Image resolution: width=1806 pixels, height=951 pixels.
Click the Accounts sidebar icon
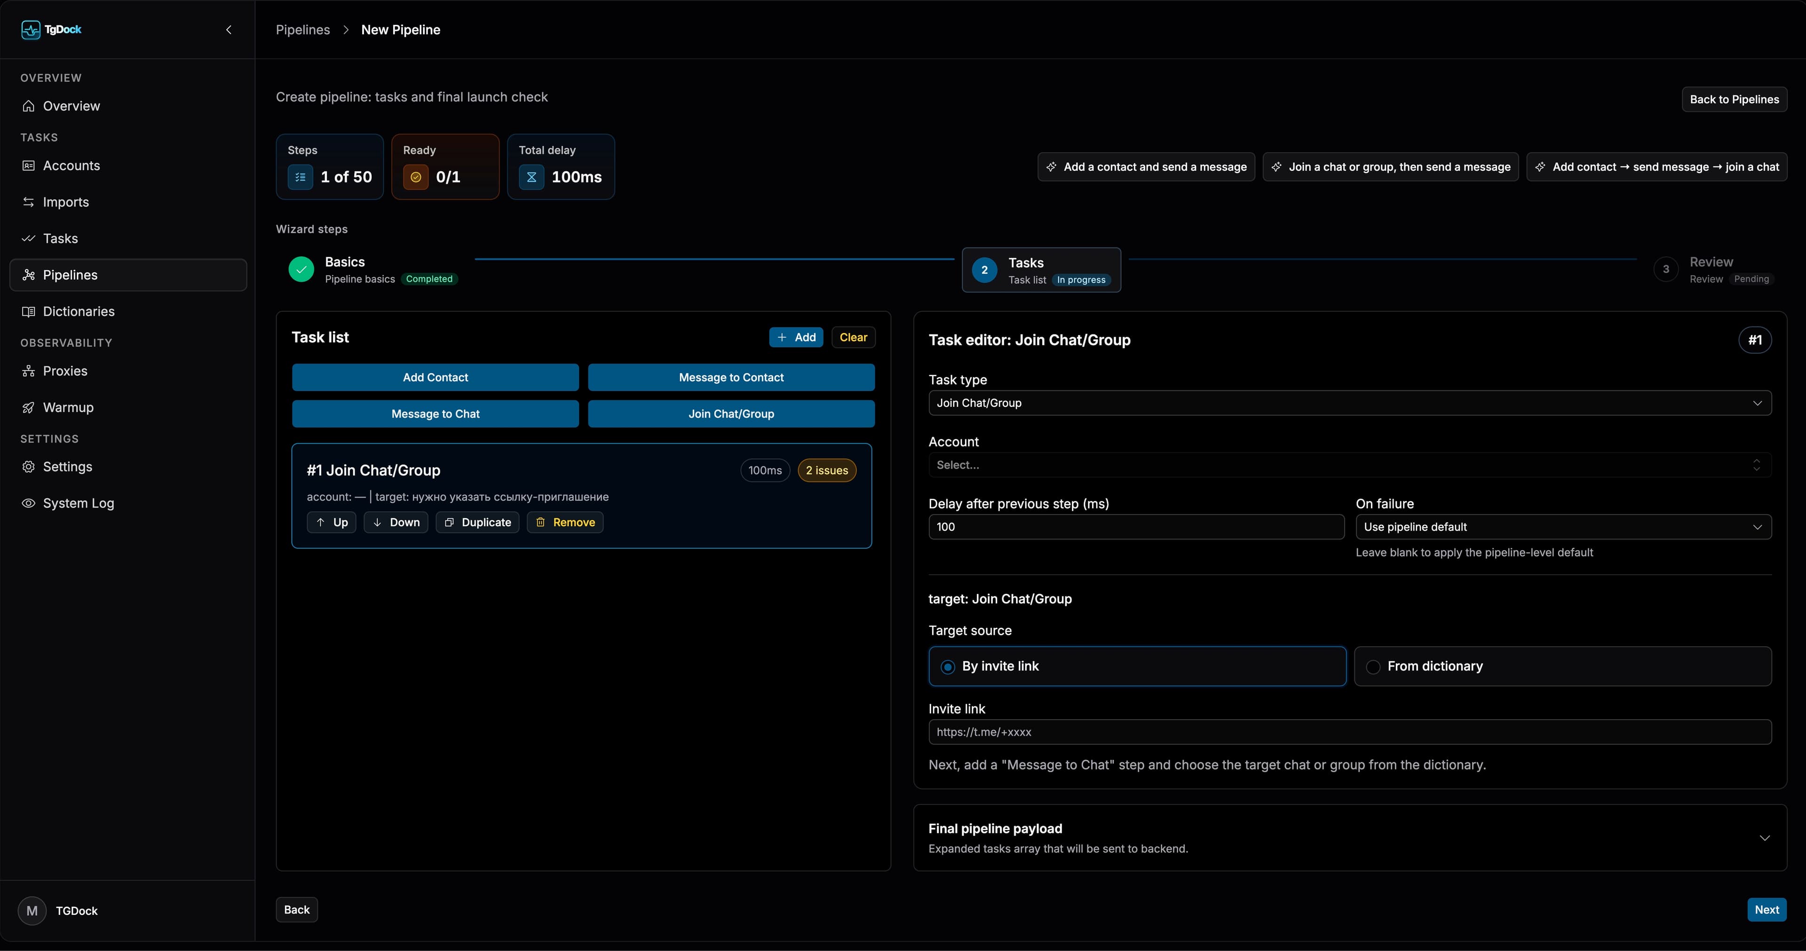coord(29,166)
